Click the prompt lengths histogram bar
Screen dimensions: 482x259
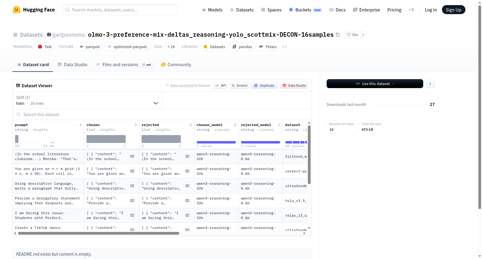pyautogui.click(x=17, y=139)
